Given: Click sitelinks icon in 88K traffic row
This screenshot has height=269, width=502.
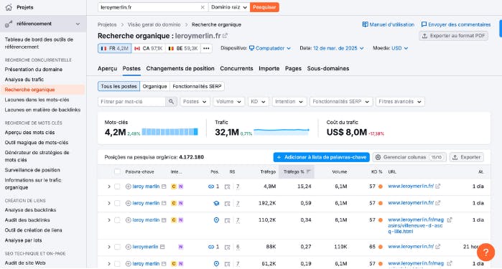Looking at the screenshot, I should 211,247.
